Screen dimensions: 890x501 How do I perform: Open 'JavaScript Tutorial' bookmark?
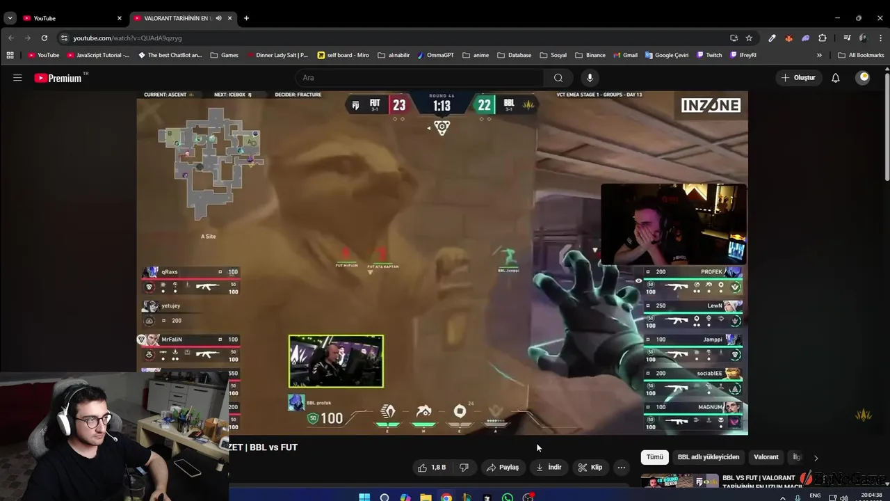98,55
